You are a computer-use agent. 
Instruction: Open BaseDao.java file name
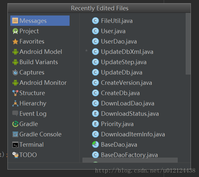pyautogui.click(x=119, y=145)
